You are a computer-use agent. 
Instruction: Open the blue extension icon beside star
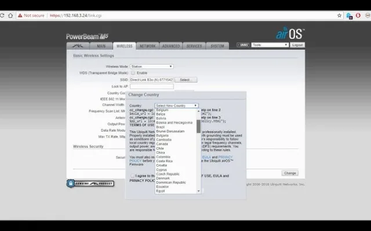click(x=349, y=16)
